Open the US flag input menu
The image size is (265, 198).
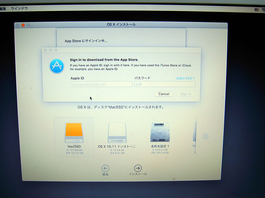256,10
